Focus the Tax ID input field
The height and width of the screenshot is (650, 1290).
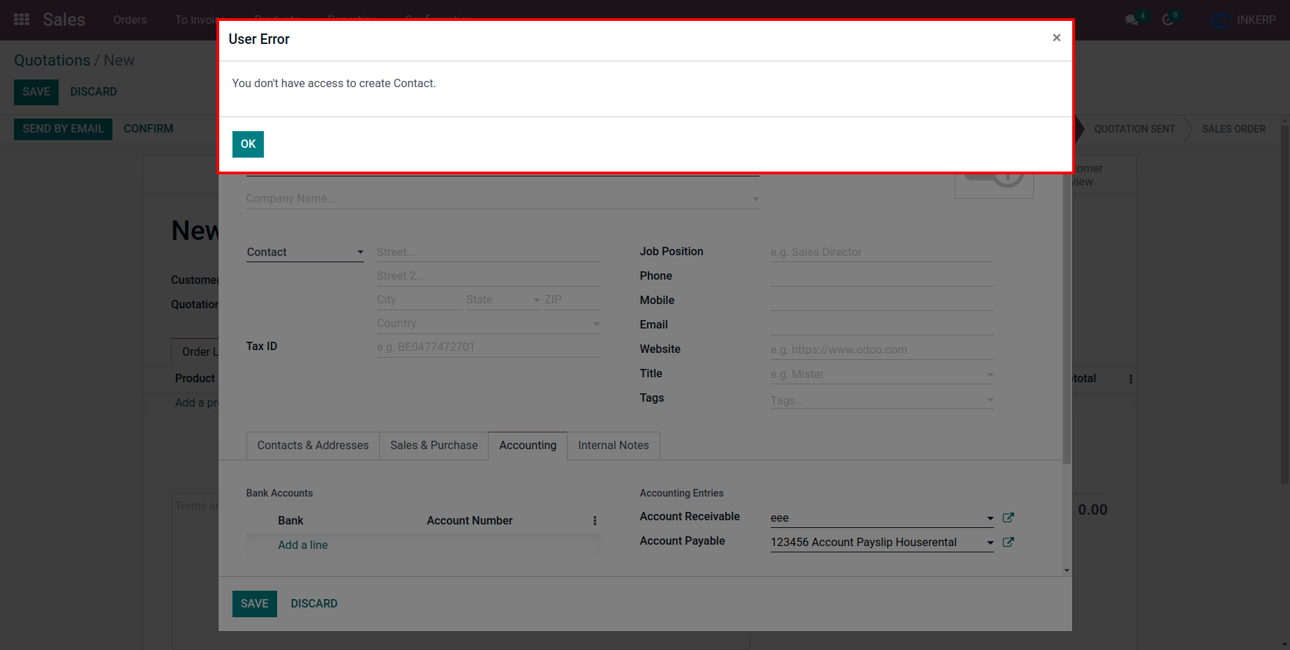coord(489,347)
